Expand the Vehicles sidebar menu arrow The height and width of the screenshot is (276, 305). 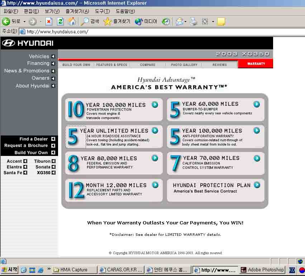pyautogui.click(x=53, y=56)
